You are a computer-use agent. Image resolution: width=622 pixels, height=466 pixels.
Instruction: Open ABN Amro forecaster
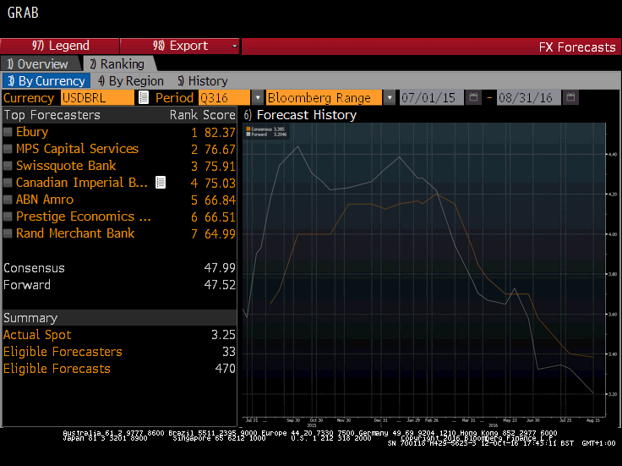[45, 200]
